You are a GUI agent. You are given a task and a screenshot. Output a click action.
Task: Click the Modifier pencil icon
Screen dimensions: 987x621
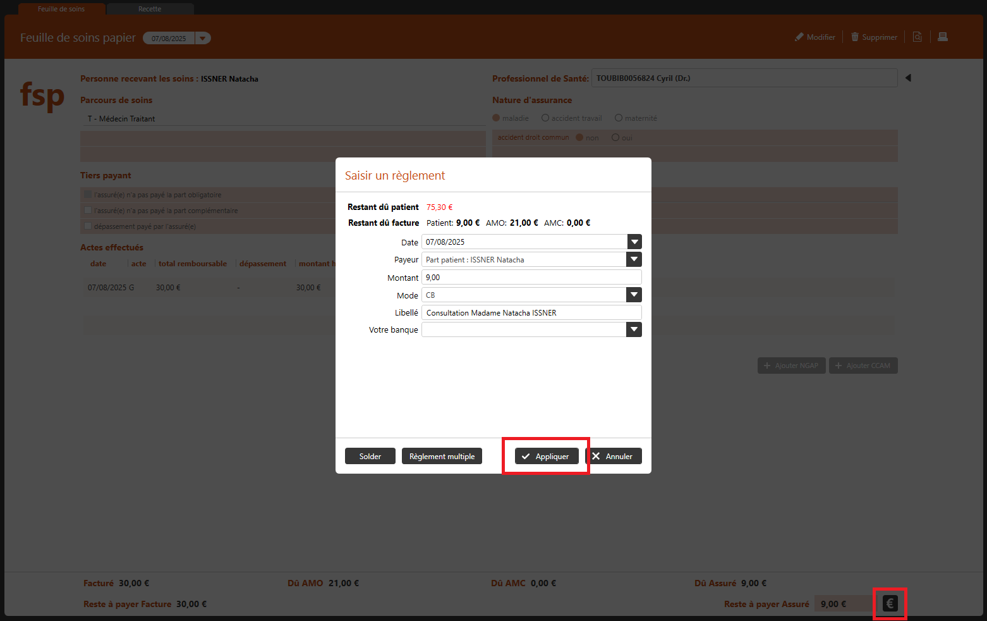(x=799, y=37)
